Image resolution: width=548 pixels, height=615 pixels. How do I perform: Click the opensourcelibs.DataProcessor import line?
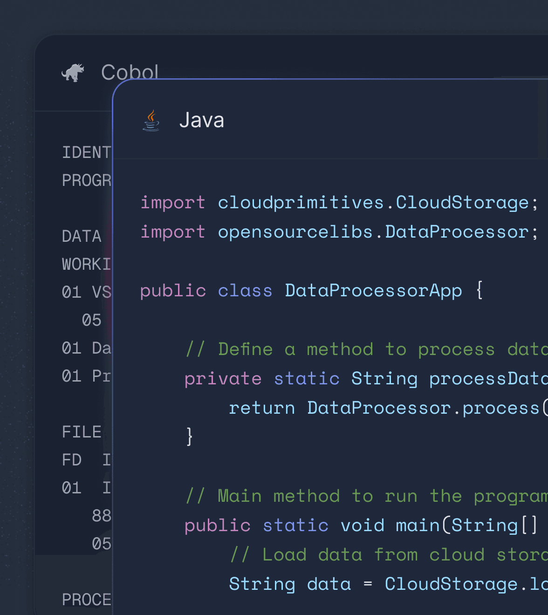point(339,232)
